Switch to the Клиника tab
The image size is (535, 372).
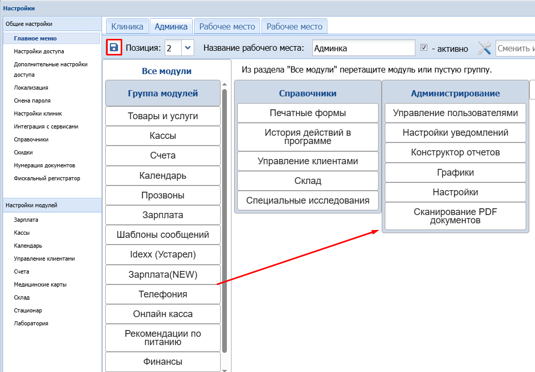click(x=127, y=26)
